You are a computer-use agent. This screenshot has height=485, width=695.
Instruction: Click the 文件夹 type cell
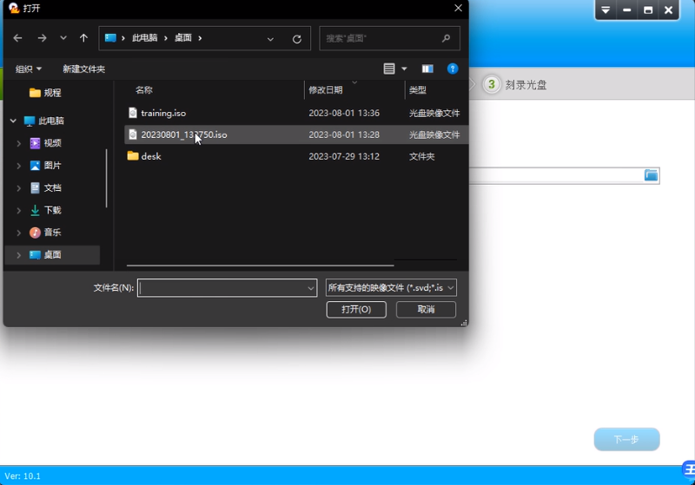coord(421,156)
